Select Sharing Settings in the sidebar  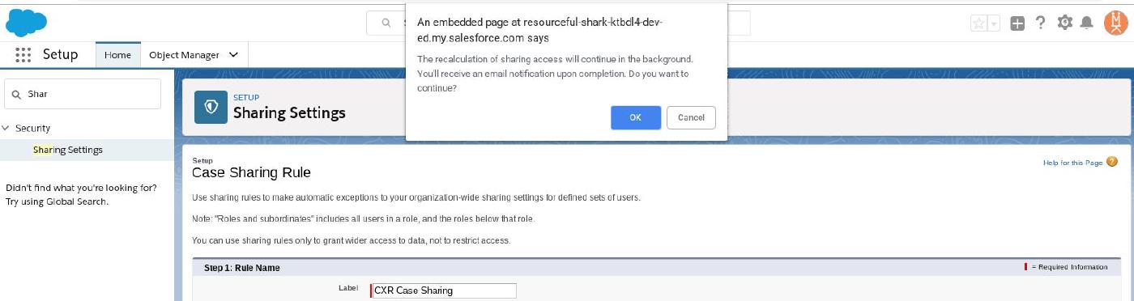(68, 150)
